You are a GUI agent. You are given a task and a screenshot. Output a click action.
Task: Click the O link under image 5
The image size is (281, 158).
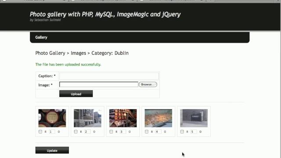point(201,132)
